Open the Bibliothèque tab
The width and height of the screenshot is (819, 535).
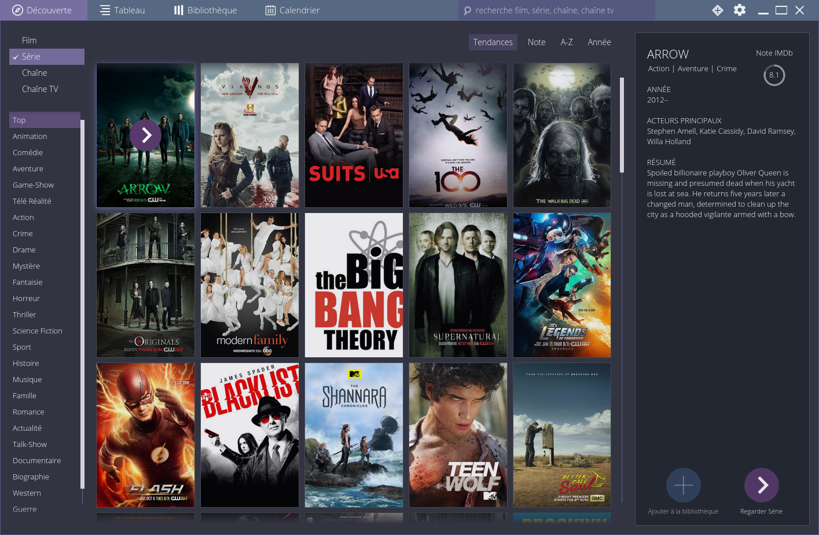(205, 10)
